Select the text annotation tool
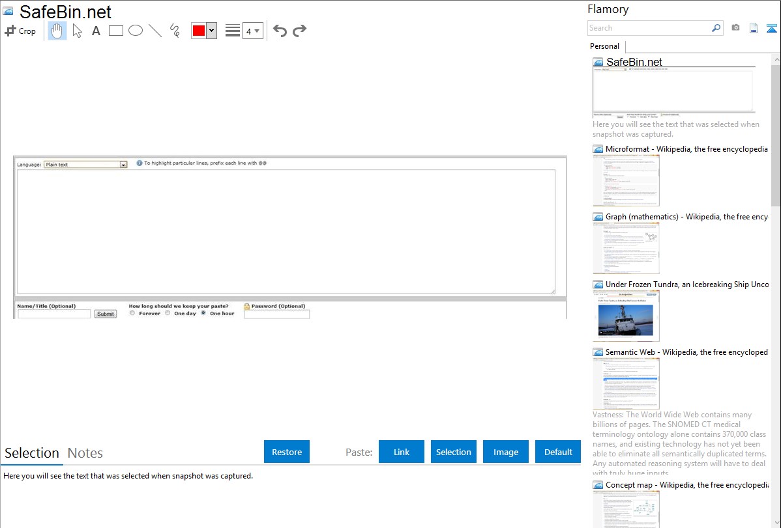Viewport: 781px width, 528px height. click(96, 31)
